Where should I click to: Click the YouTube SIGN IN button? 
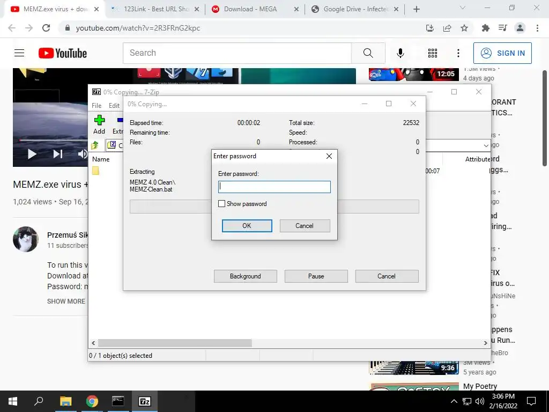click(x=502, y=53)
